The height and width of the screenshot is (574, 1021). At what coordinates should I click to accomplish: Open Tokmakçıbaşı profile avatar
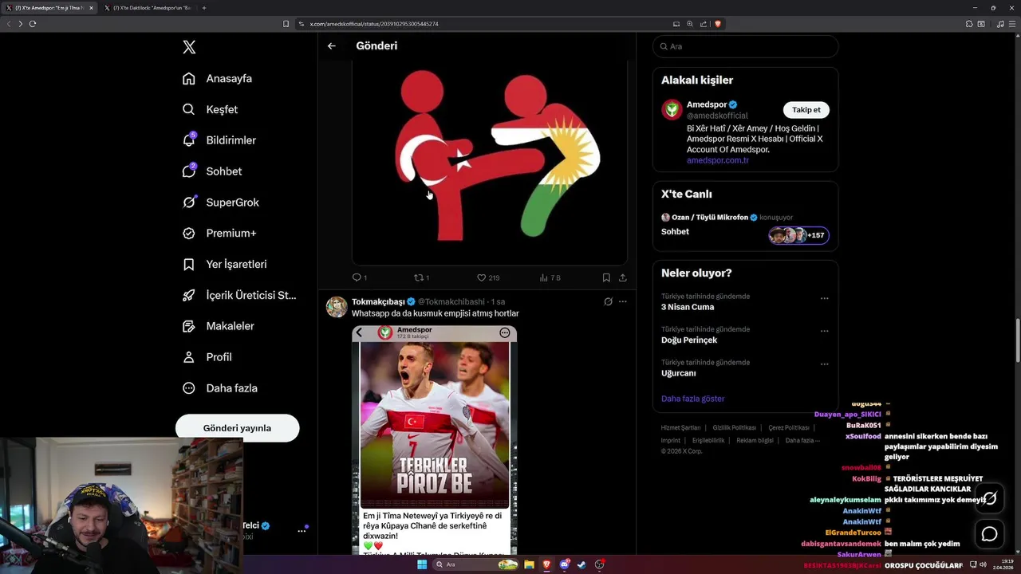click(x=337, y=307)
